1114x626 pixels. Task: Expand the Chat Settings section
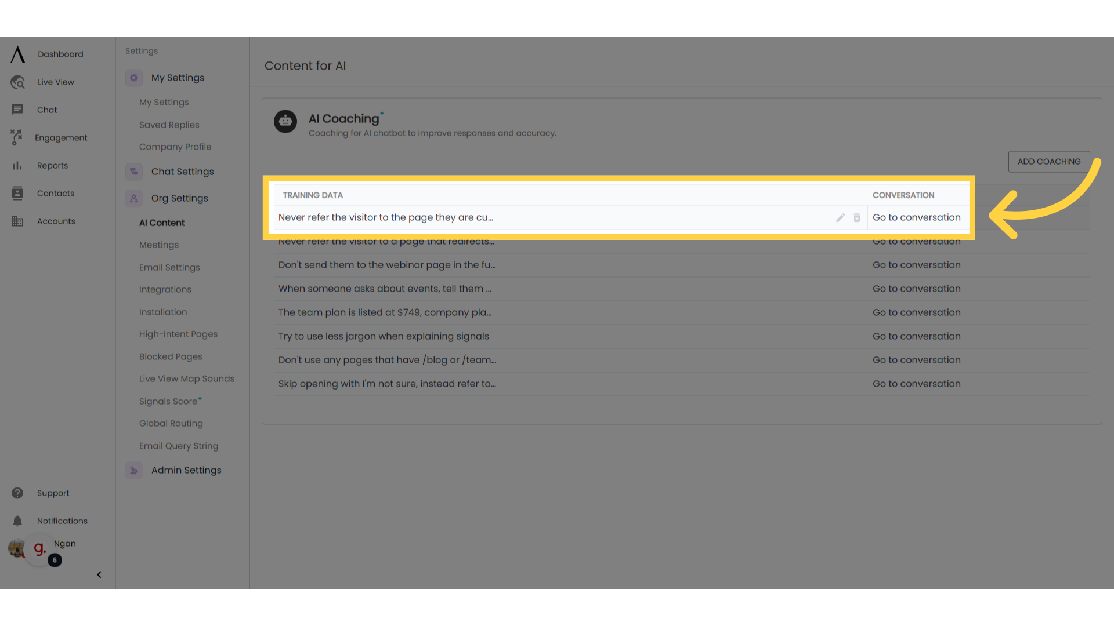tap(182, 171)
